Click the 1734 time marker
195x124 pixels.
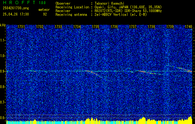click(77, 26)
